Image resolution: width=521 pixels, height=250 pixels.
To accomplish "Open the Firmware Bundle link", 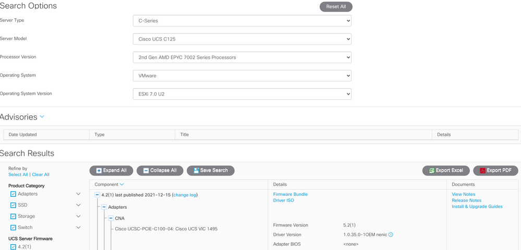I will [x=290, y=194].
